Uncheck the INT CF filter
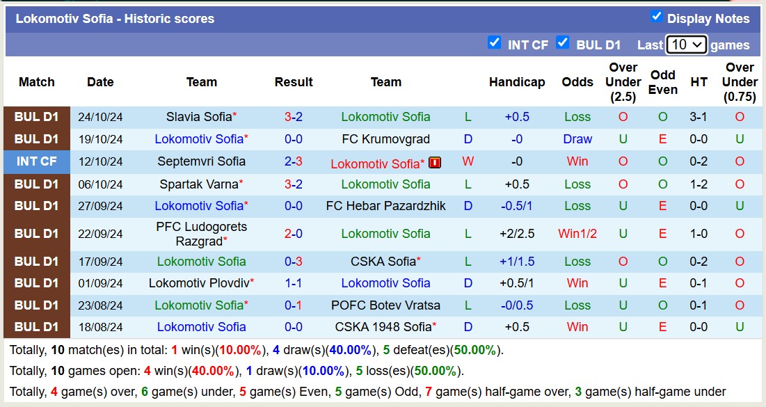The image size is (766, 407). [x=495, y=43]
